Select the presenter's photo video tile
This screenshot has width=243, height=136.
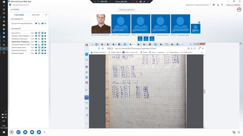pos(101,24)
